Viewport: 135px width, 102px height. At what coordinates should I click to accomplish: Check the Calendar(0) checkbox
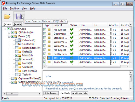17,40
